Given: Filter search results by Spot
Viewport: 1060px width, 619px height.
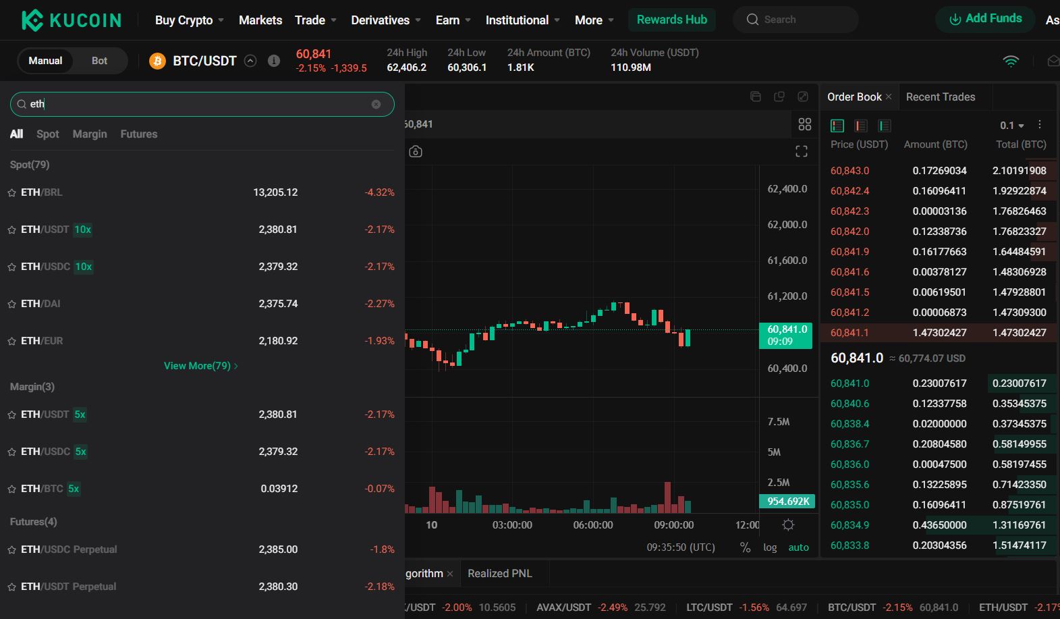Looking at the screenshot, I should 48,134.
